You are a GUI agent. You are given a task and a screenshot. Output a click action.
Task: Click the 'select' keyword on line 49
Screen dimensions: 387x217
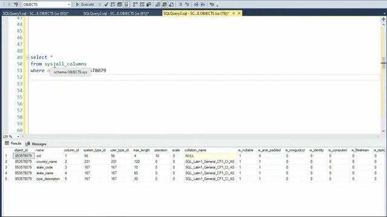pyautogui.click(x=39, y=57)
